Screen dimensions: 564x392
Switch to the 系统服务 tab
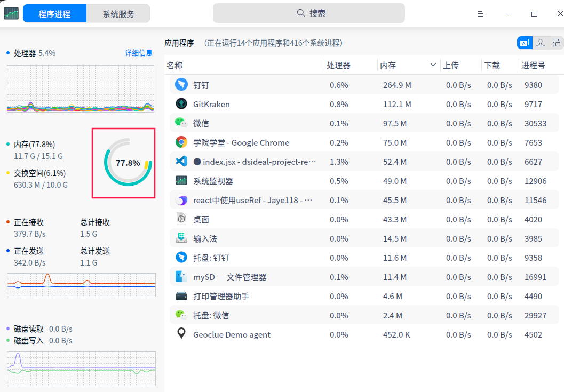118,14
